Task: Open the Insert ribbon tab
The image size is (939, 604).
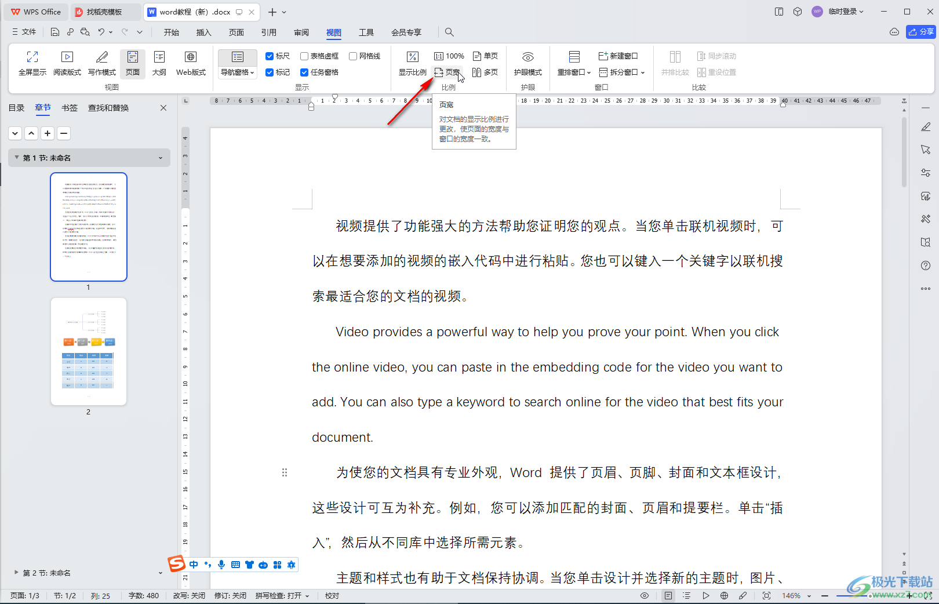Action: (204, 32)
